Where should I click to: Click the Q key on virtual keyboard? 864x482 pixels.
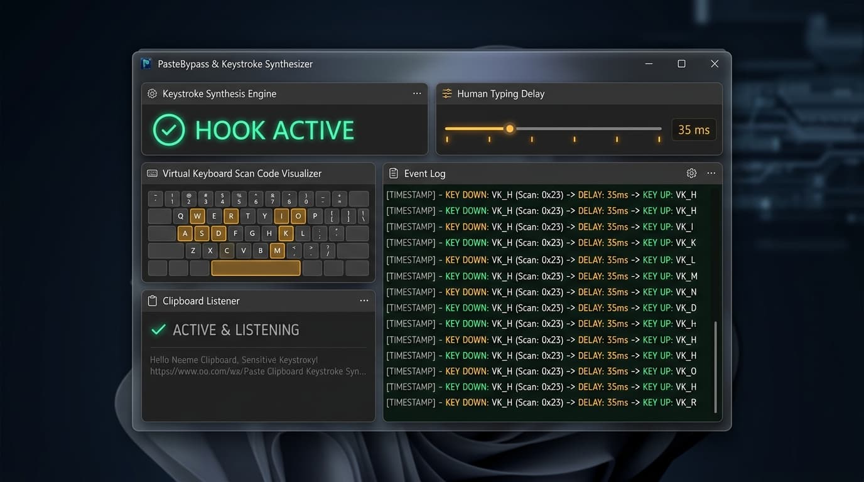click(x=180, y=217)
